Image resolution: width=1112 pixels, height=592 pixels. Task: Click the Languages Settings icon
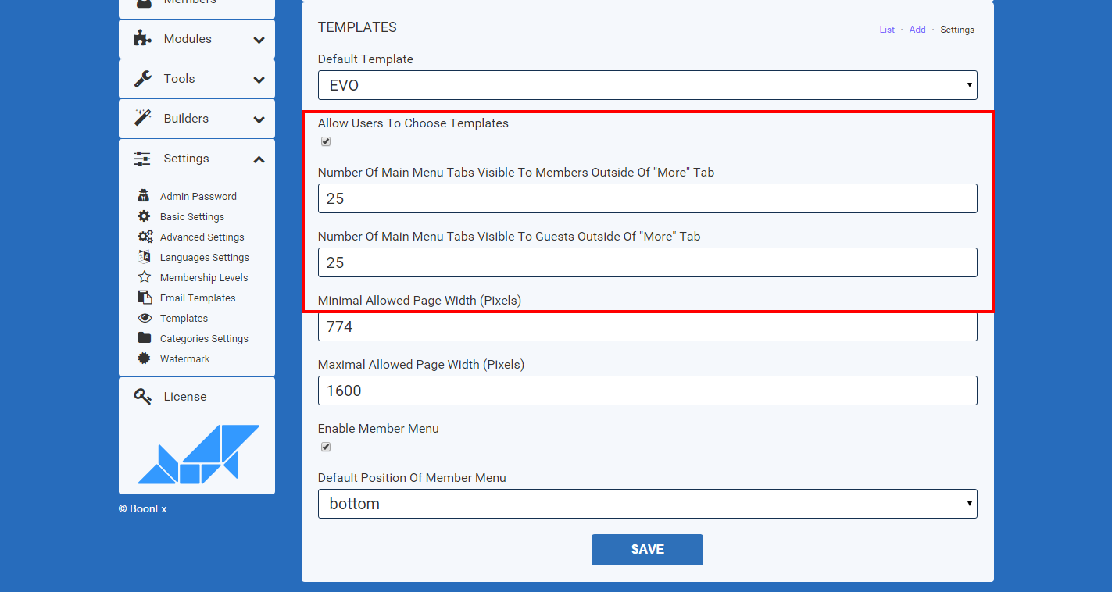(x=144, y=257)
